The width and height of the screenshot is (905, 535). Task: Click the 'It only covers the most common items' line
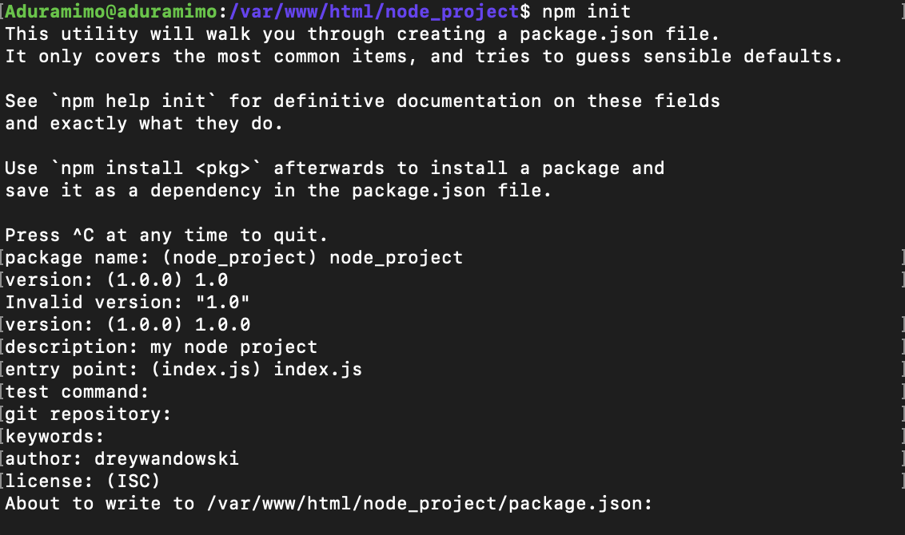pos(424,57)
